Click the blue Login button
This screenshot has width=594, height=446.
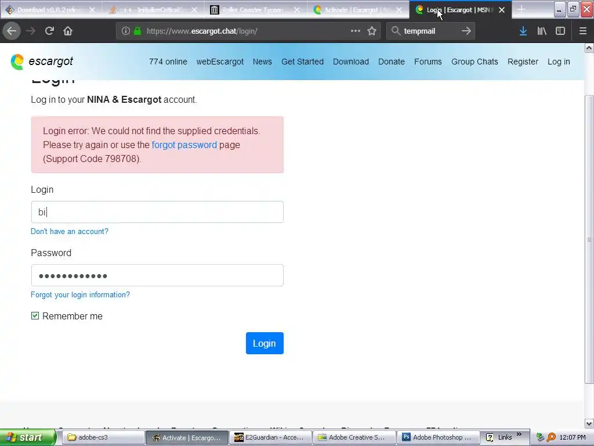pyautogui.click(x=265, y=343)
